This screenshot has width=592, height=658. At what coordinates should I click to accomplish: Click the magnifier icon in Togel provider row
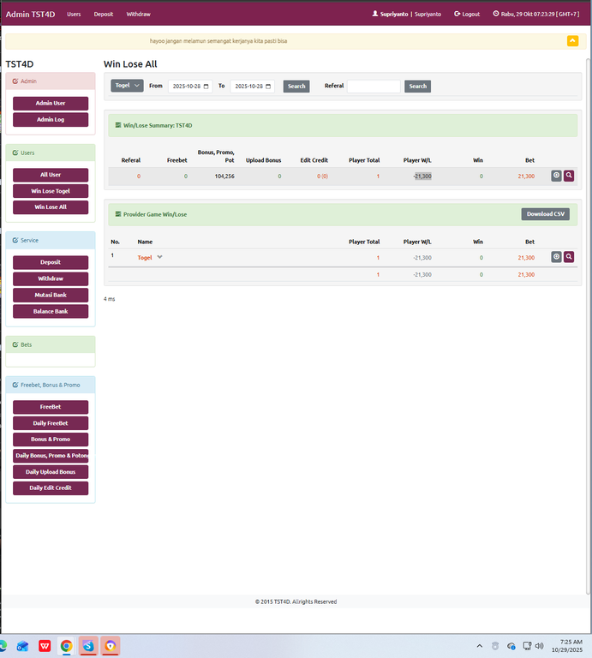pos(569,257)
